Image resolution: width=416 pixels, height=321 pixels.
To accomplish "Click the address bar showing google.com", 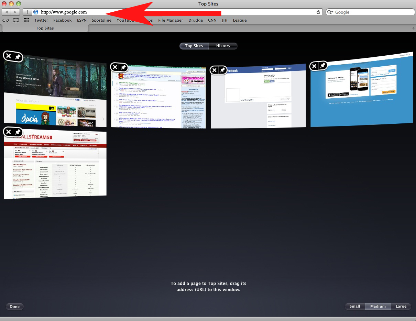I will point(178,12).
